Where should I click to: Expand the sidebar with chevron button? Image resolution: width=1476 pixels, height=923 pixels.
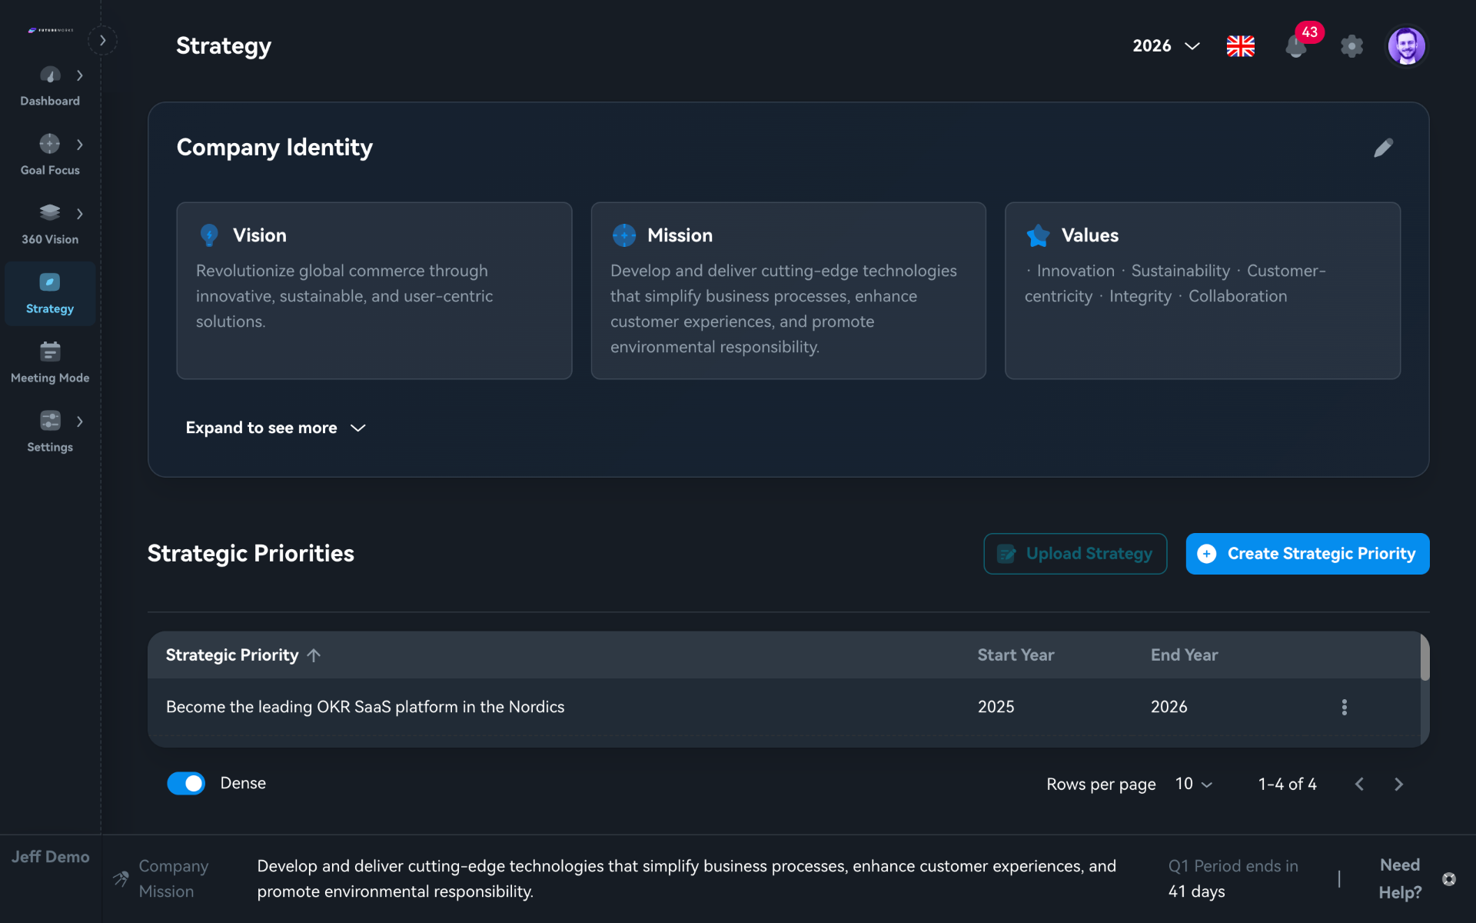coord(102,40)
